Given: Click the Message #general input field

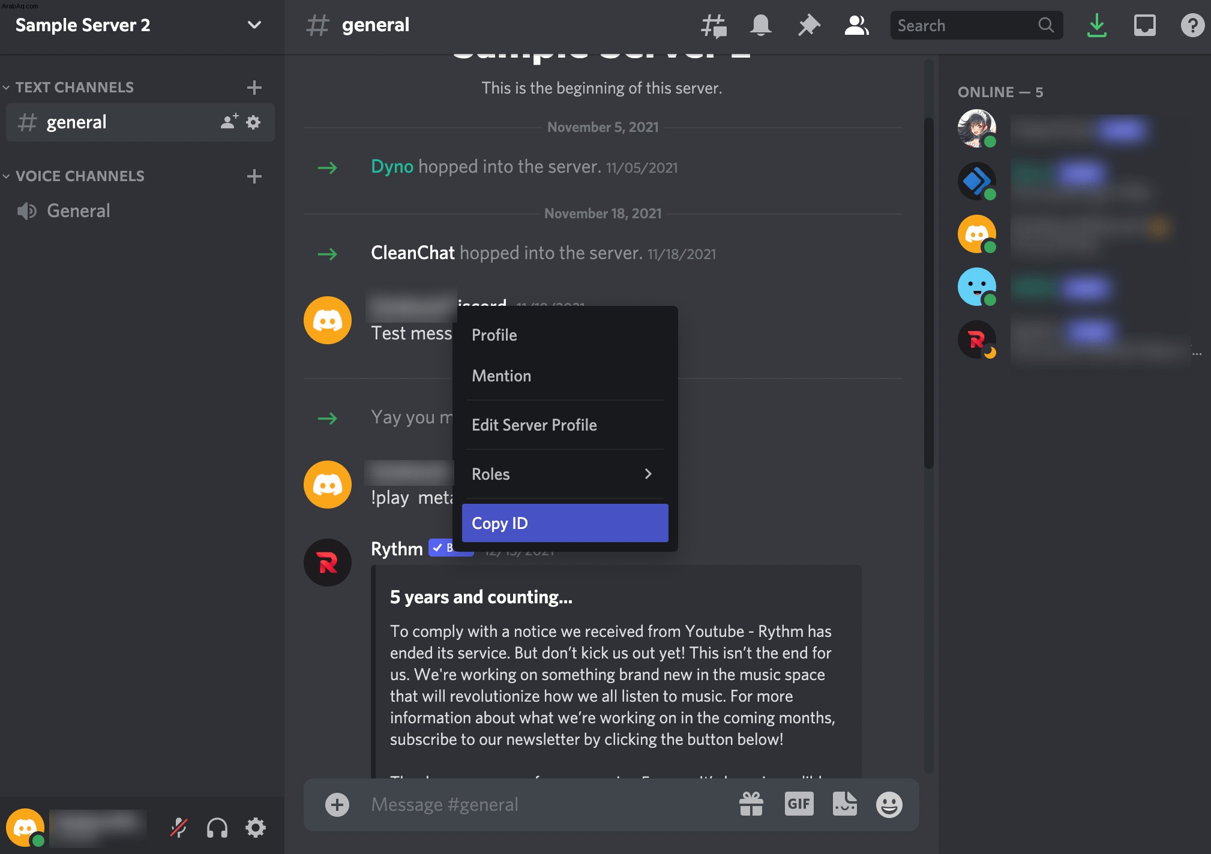Looking at the screenshot, I should click(546, 805).
